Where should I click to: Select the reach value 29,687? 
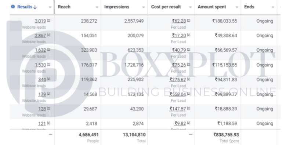point(90,109)
